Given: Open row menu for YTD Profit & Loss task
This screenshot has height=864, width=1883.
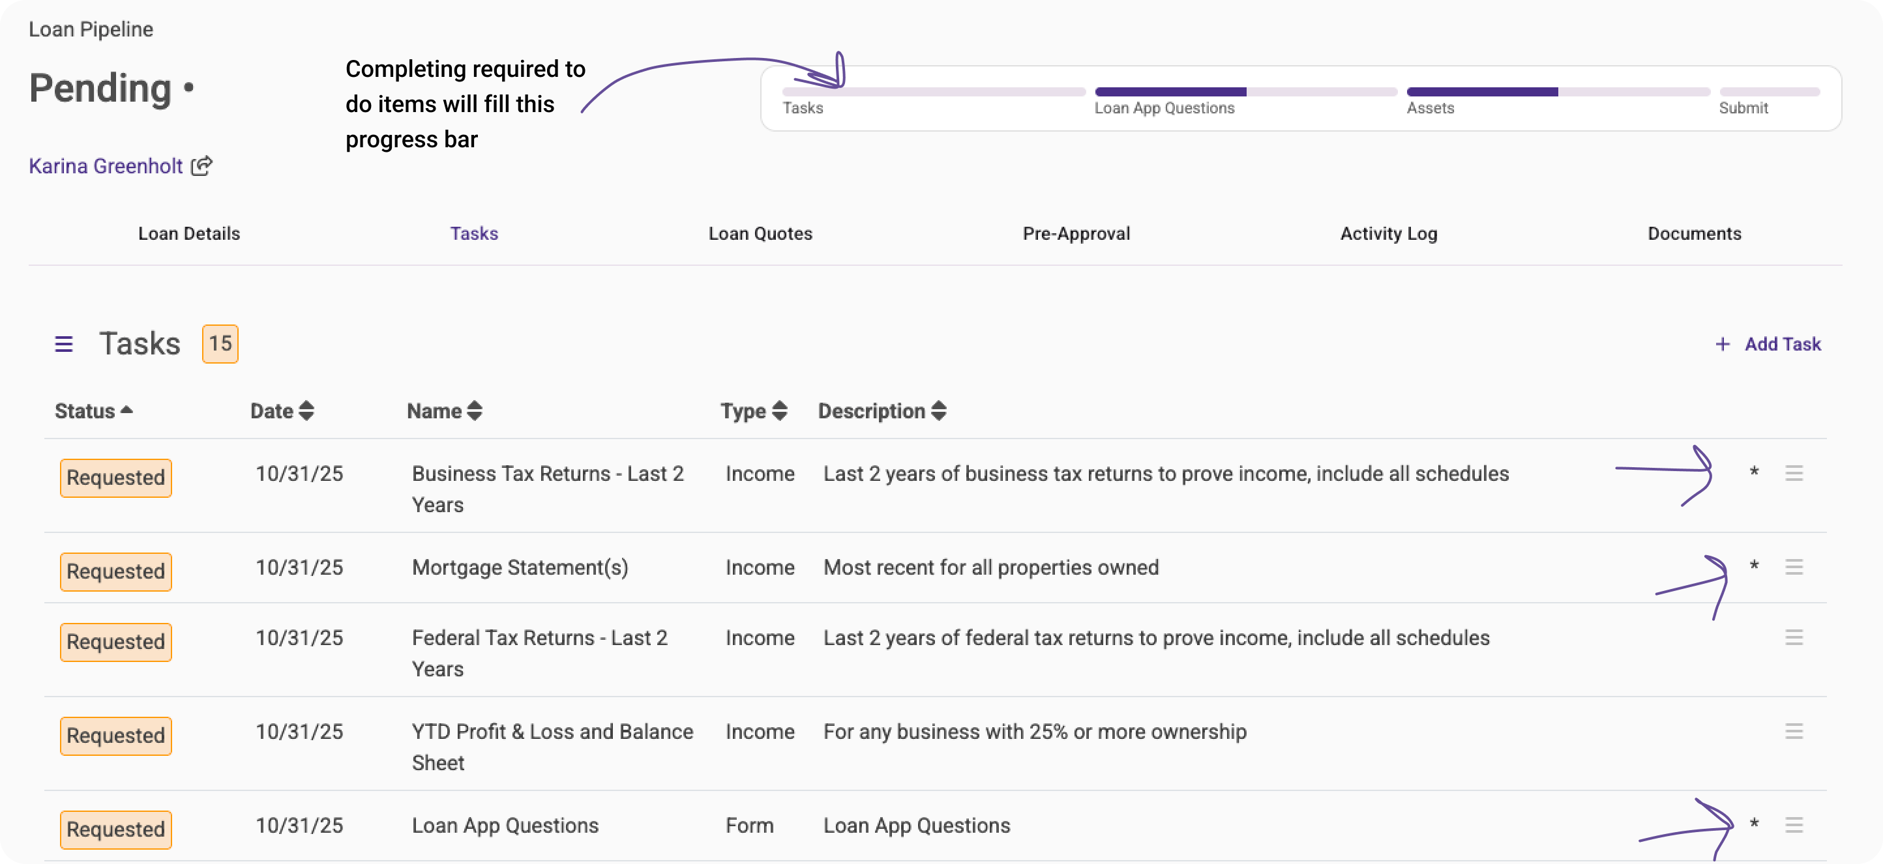Looking at the screenshot, I should 1794,731.
